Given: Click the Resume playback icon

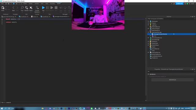Looking at the screenshot, I should click(x=51, y=8).
